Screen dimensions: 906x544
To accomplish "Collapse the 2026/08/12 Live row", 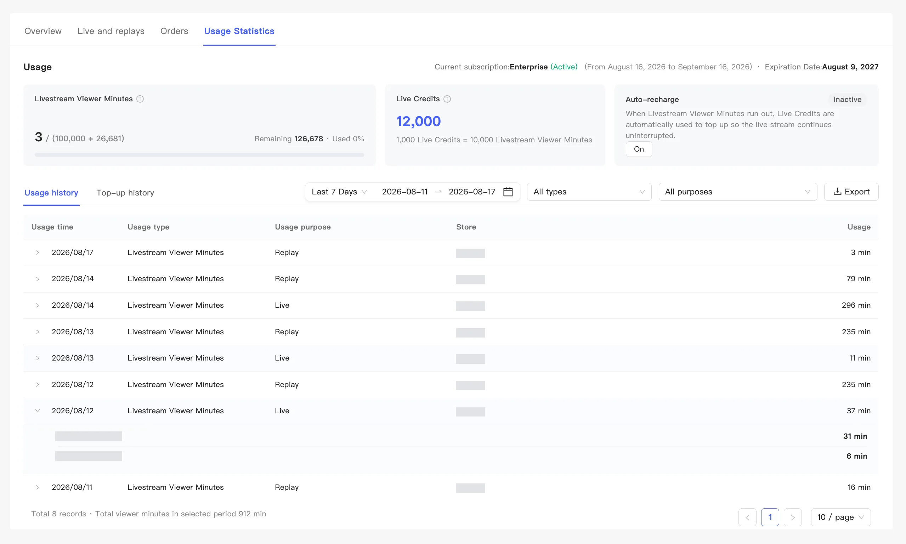I will pyautogui.click(x=38, y=411).
